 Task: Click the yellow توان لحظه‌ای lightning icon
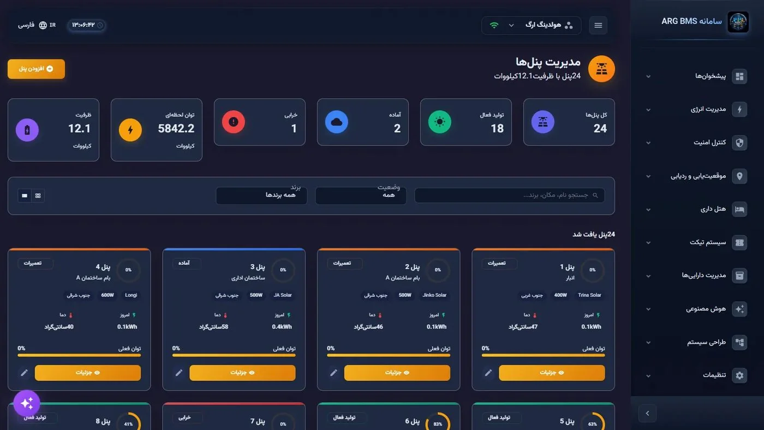130,130
